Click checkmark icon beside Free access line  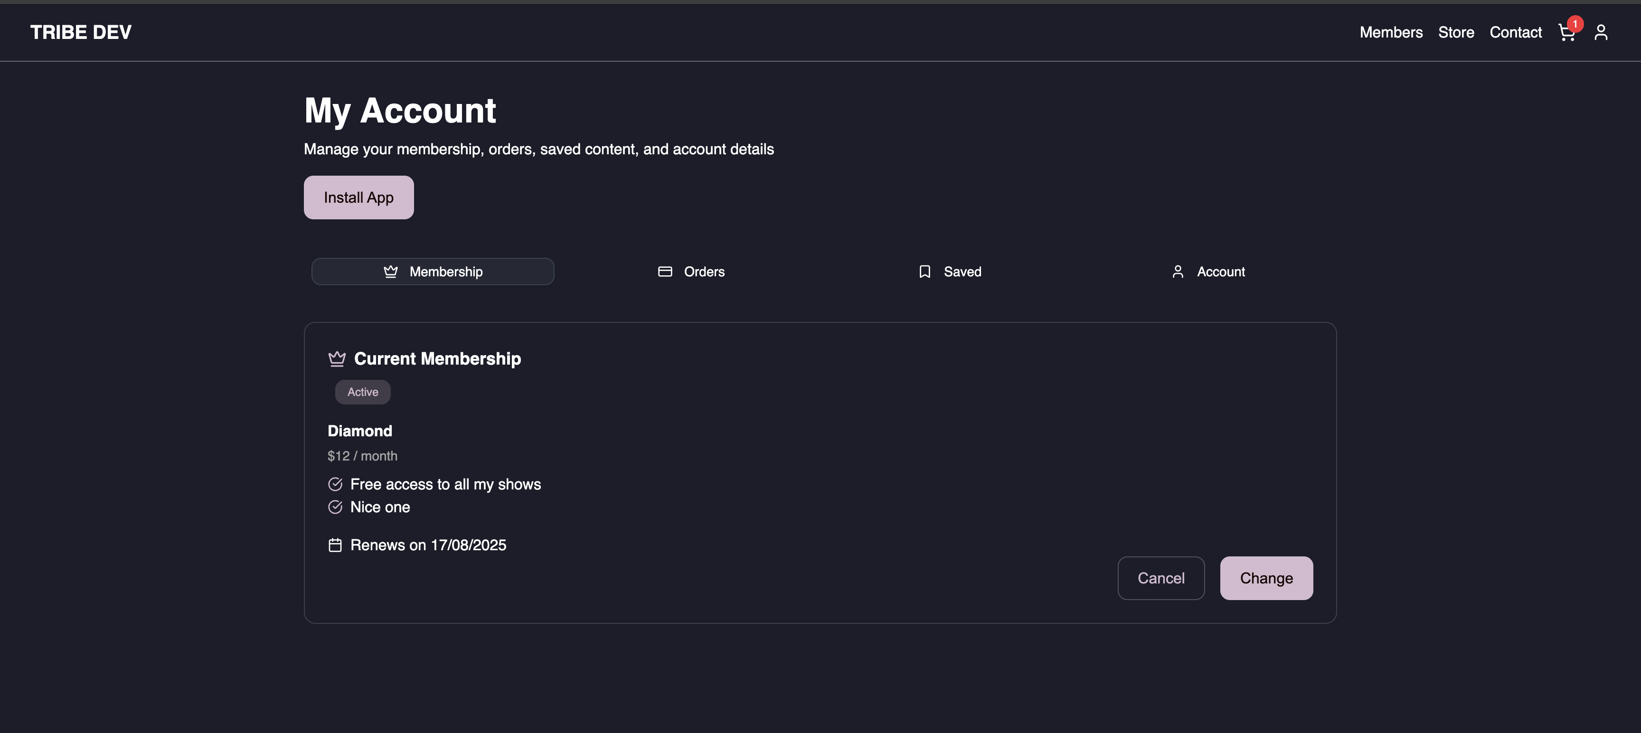click(334, 485)
